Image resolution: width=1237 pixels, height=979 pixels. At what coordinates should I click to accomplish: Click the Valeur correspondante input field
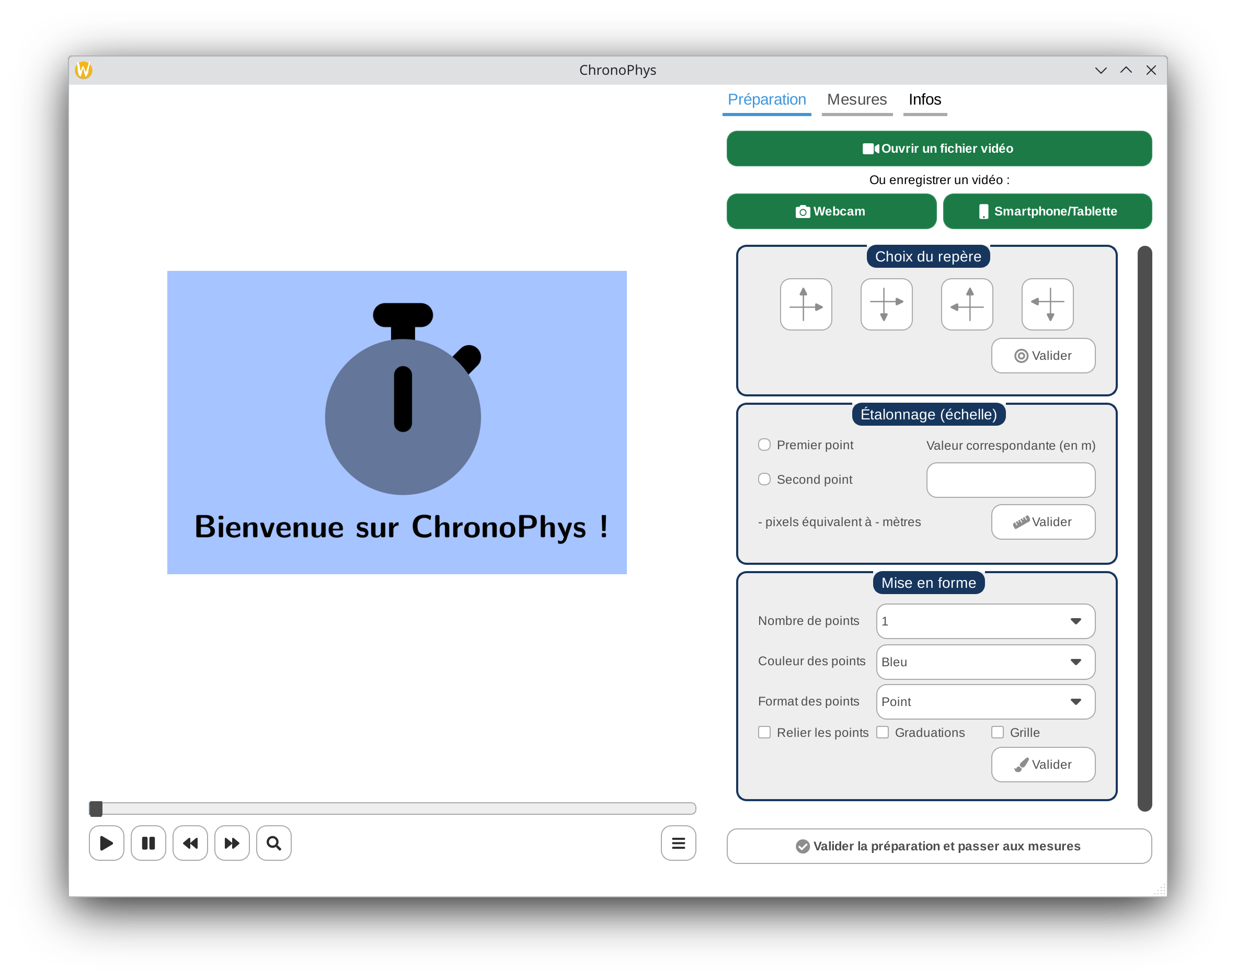click(x=1011, y=480)
